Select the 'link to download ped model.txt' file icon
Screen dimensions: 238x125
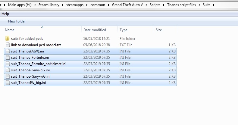click(x=8, y=45)
